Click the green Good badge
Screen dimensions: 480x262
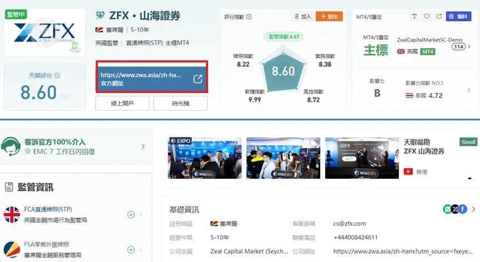point(468,142)
